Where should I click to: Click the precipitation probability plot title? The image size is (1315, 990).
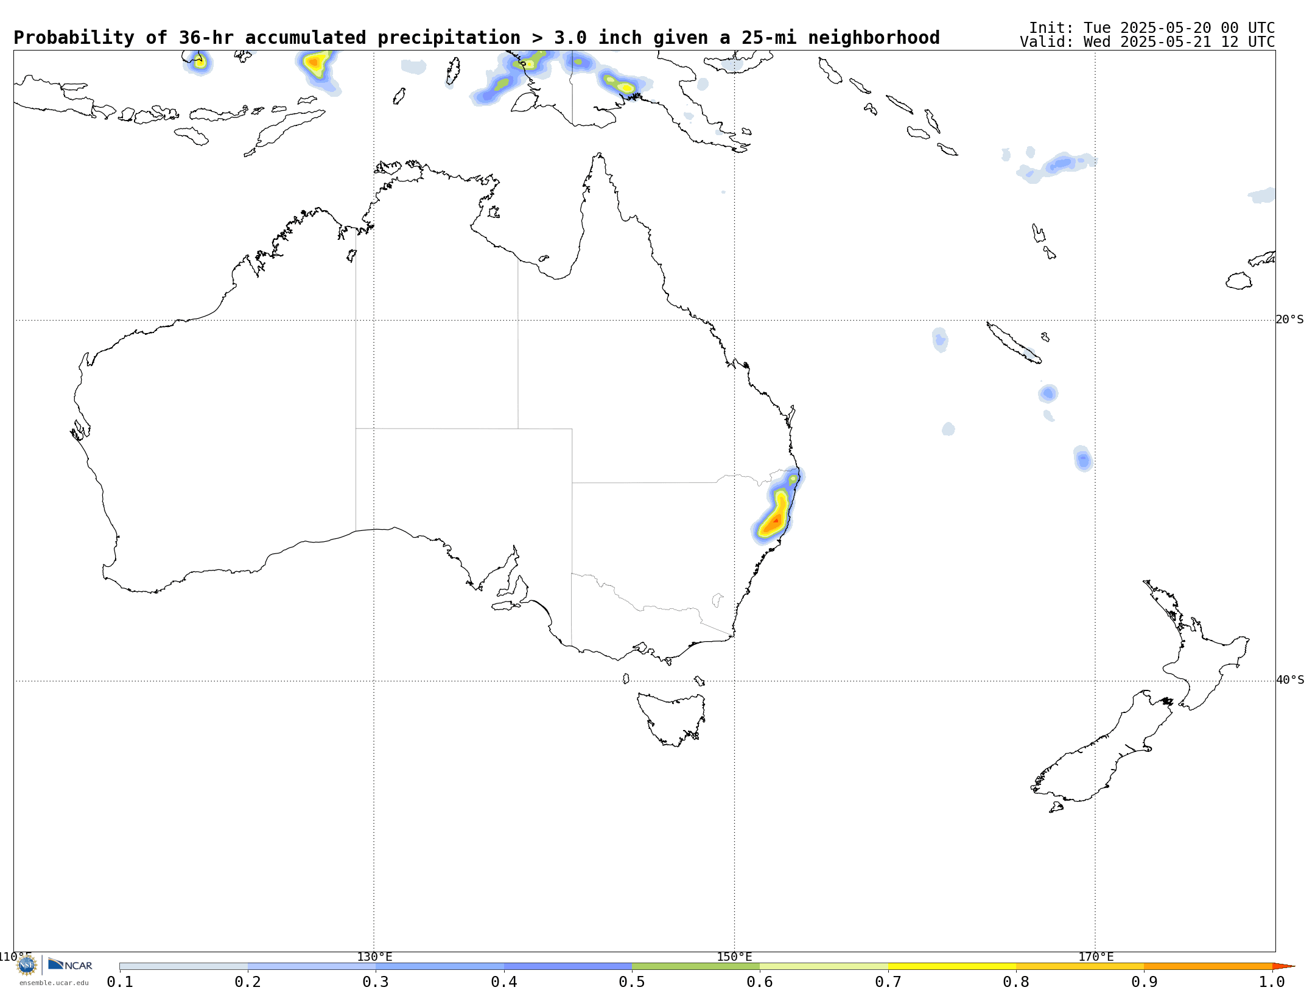[477, 38]
